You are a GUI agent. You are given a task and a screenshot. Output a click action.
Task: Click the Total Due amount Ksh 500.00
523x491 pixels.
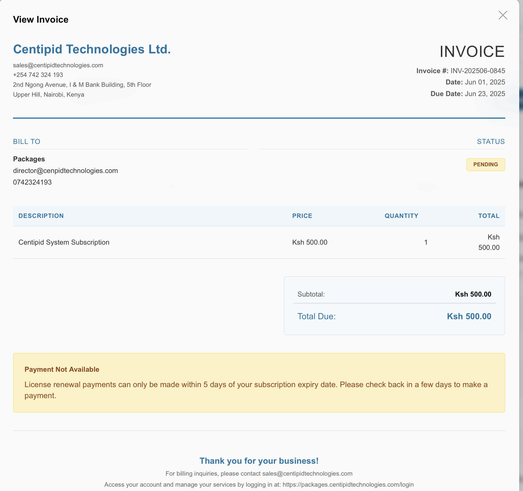(x=469, y=316)
